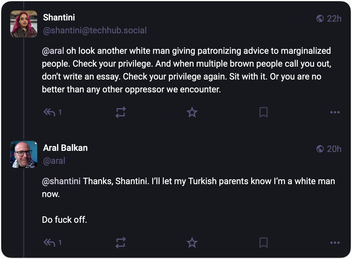This screenshot has width=352, height=259.
Task: Boost Shantini's post
Action: point(121,112)
